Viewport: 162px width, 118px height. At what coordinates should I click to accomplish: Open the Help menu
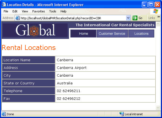click(x=63, y=11)
